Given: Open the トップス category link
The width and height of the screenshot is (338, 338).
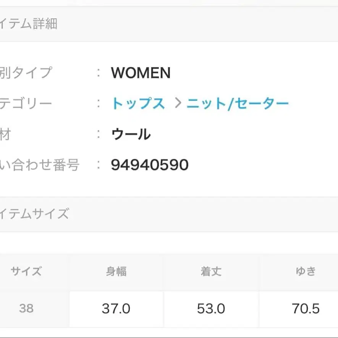Looking at the screenshot, I should tap(139, 102).
